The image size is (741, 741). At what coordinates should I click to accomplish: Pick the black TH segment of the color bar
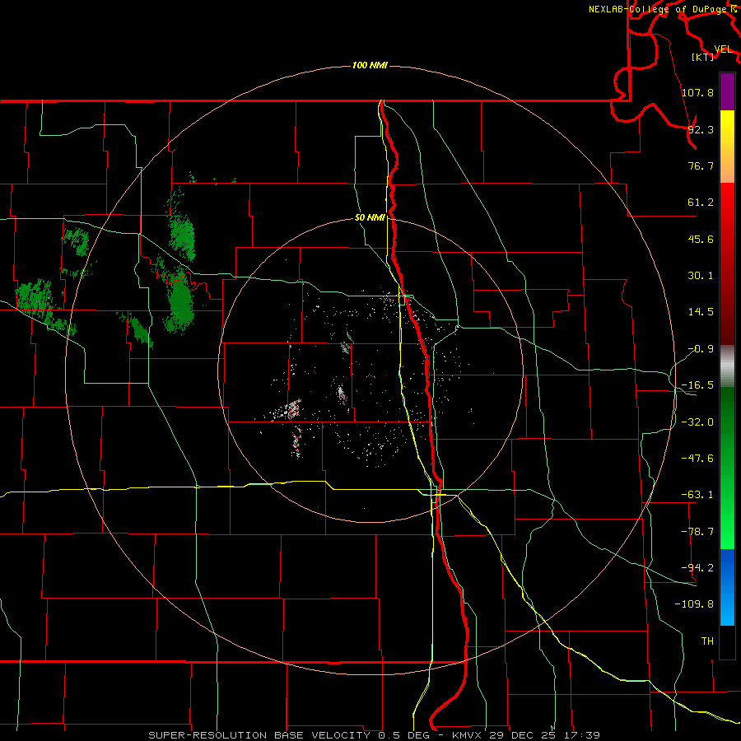pyautogui.click(x=727, y=641)
